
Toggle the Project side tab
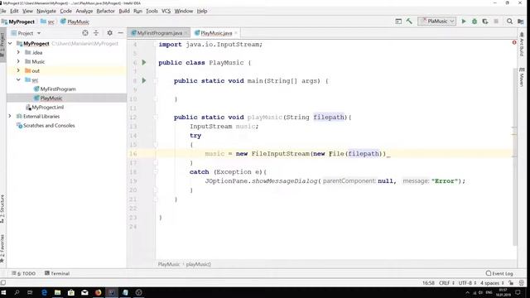coord(2,44)
